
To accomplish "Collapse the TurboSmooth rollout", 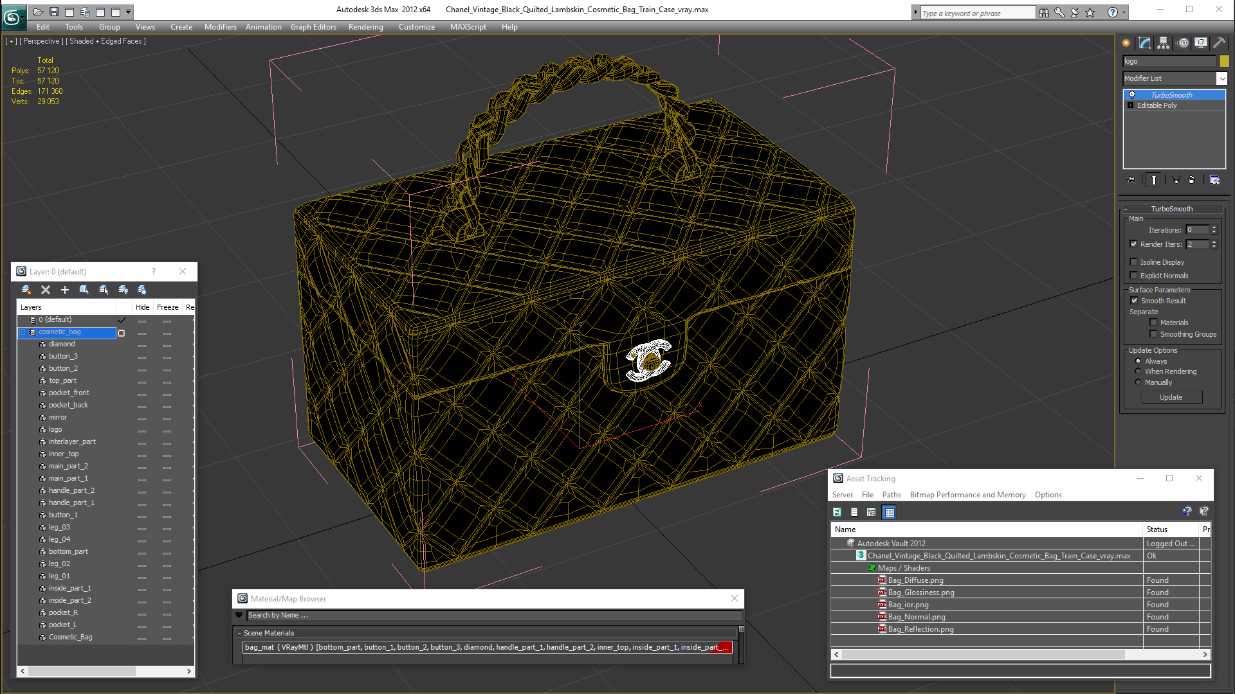I will coord(1126,209).
